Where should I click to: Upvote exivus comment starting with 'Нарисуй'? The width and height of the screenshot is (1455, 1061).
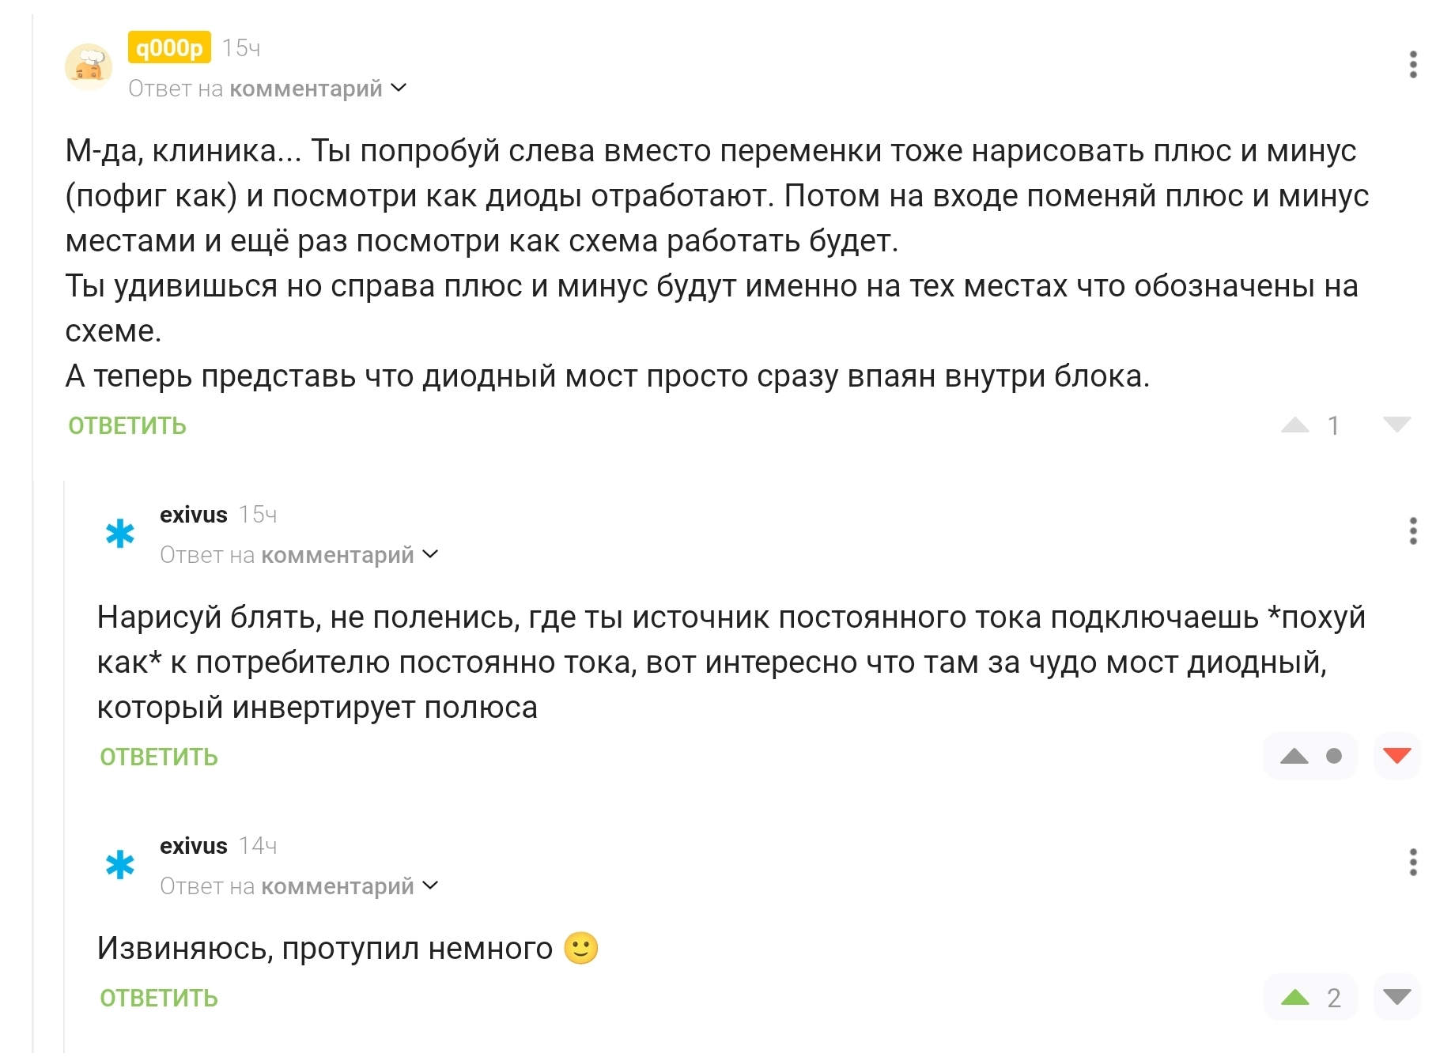click(1294, 757)
